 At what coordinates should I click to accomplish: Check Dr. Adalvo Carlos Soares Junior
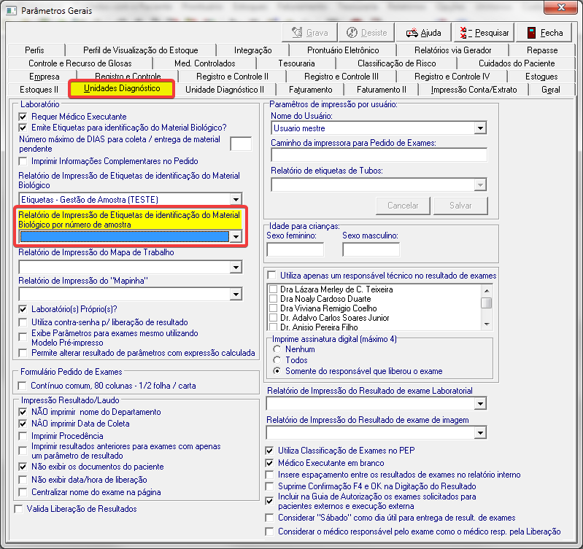pos(274,318)
